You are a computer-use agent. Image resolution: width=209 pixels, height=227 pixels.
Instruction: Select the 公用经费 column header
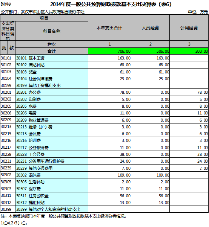[189, 27]
